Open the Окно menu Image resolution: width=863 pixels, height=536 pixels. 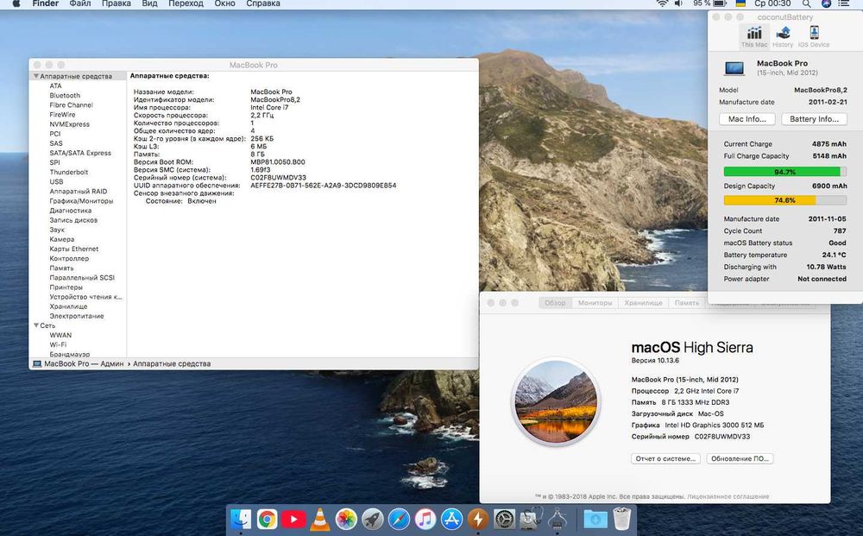tap(224, 3)
